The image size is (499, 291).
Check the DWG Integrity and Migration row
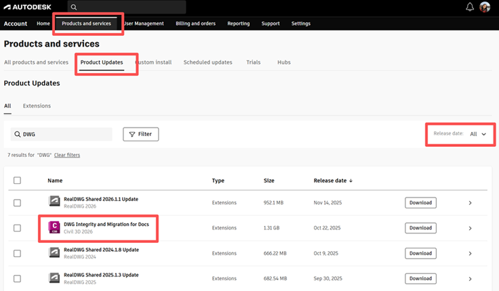pos(17,228)
